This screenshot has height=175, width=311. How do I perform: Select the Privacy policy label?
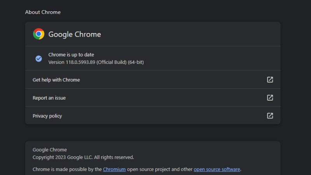coord(47,116)
